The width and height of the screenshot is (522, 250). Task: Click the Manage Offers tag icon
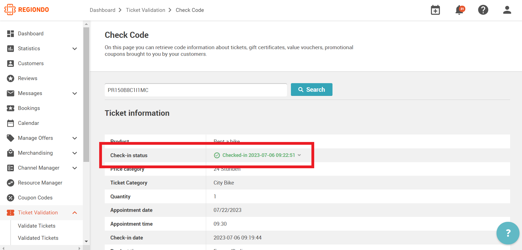click(x=11, y=138)
